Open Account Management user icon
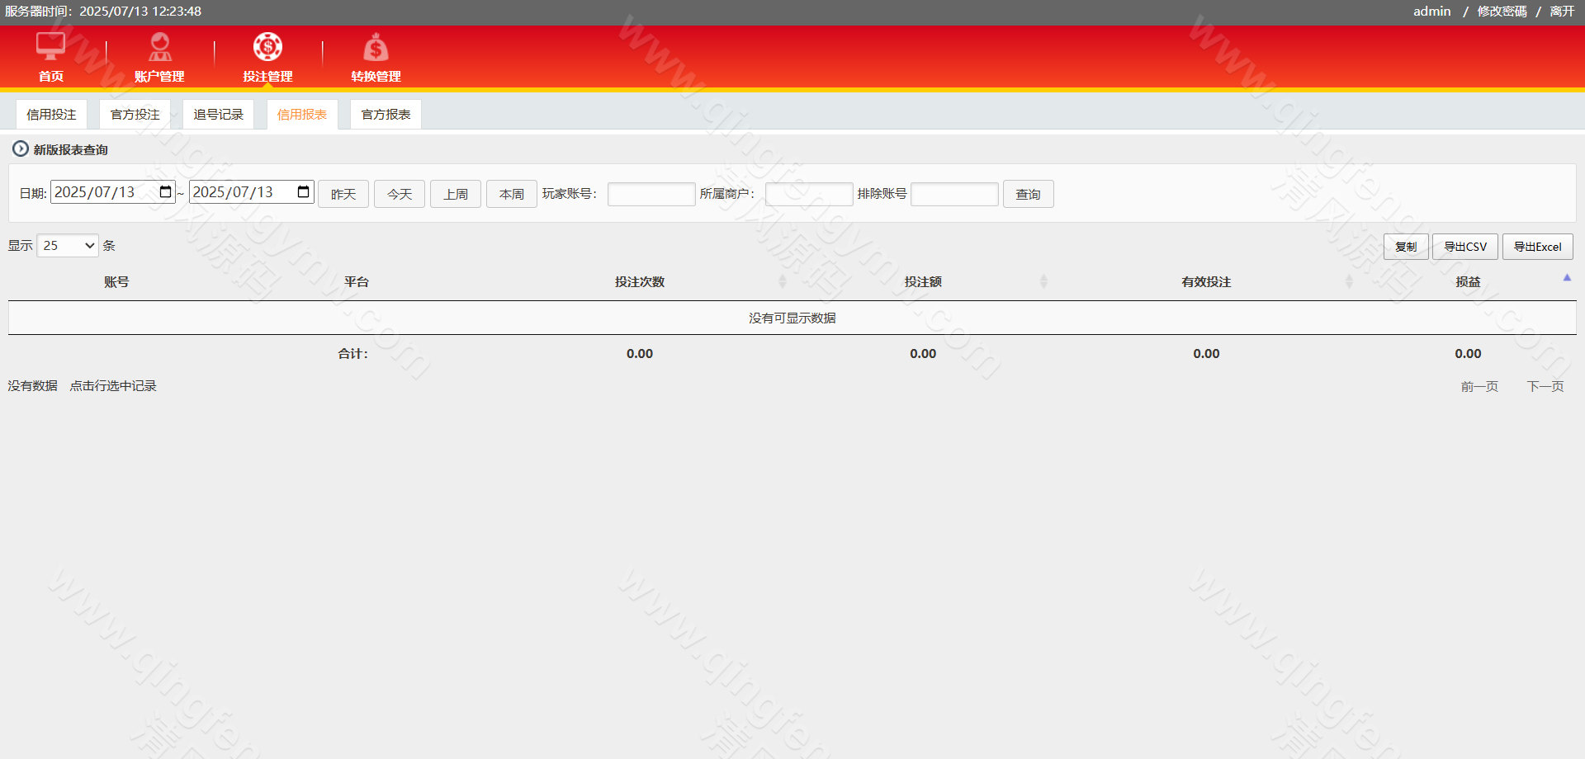Viewport: 1585px width, 759px height. click(x=159, y=47)
